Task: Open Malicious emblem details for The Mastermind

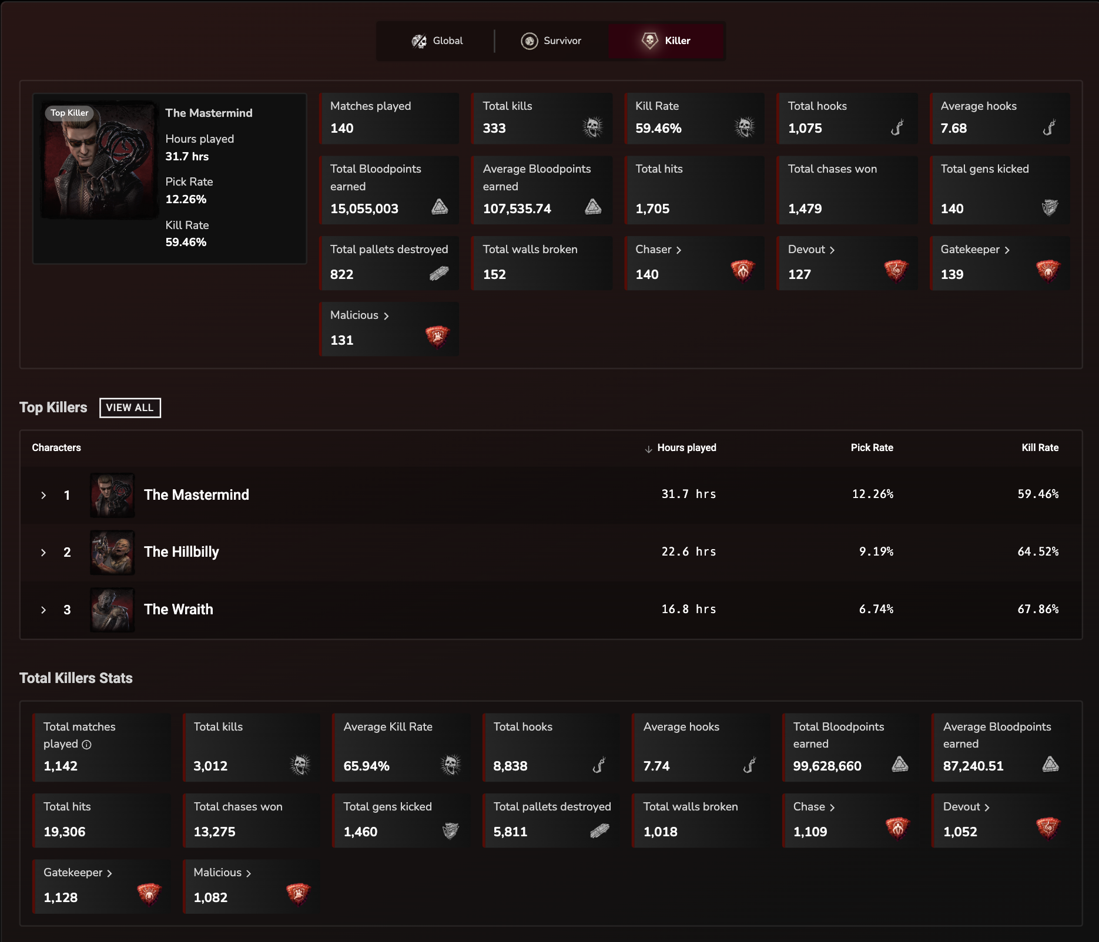Action: [x=360, y=315]
